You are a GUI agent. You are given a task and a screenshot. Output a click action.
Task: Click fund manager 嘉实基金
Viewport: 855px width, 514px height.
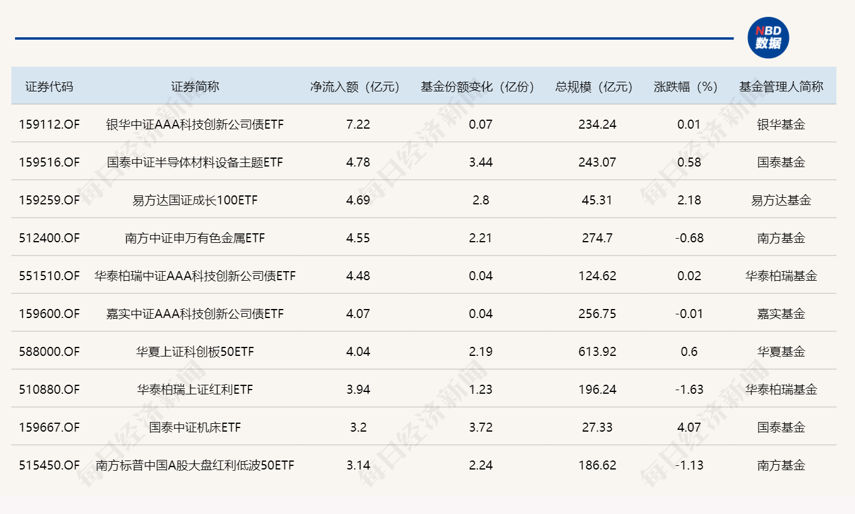[781, 314]
